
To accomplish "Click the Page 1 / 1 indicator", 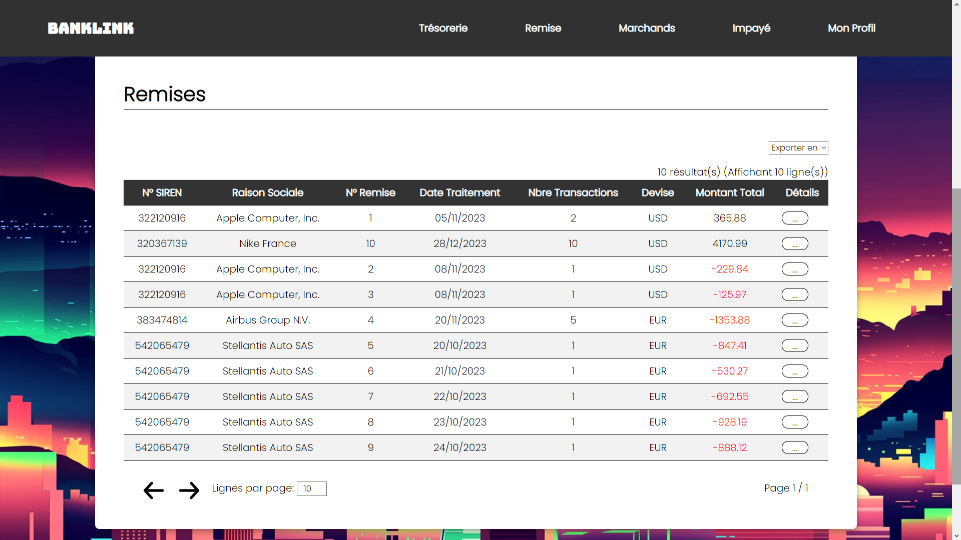I will [786, 488].
